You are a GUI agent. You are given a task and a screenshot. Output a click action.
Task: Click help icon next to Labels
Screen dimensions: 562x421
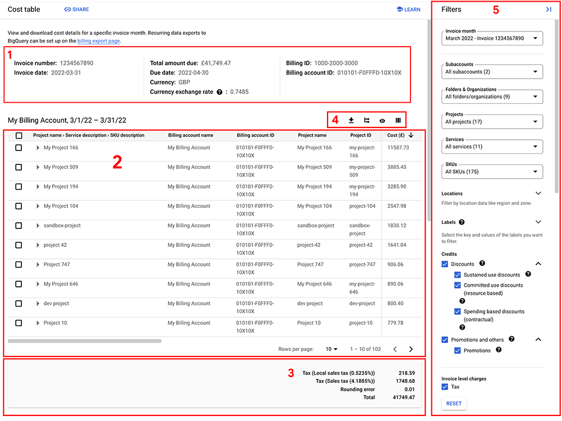[x=462, y=222]
